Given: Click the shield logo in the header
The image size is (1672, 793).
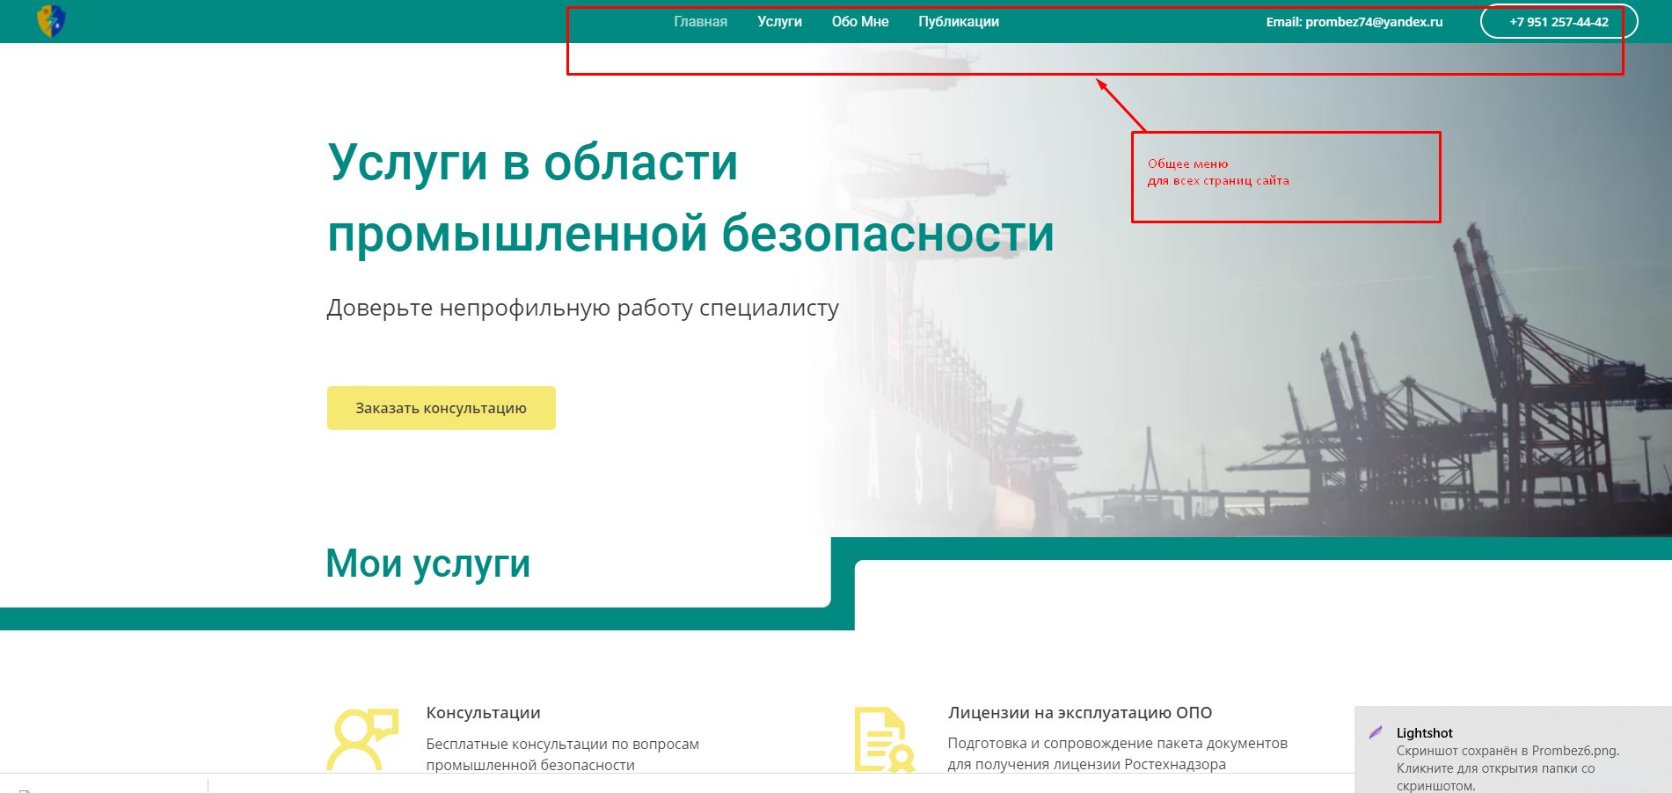Looking at the screenshot, I should click(52, 21).
